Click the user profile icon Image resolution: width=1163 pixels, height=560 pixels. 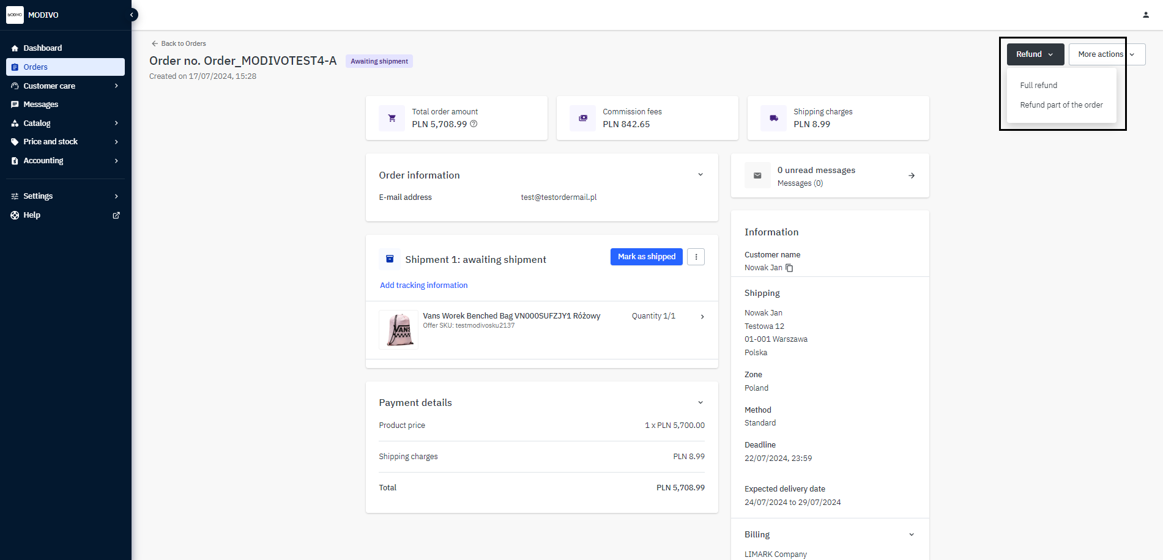[1145, 15]
